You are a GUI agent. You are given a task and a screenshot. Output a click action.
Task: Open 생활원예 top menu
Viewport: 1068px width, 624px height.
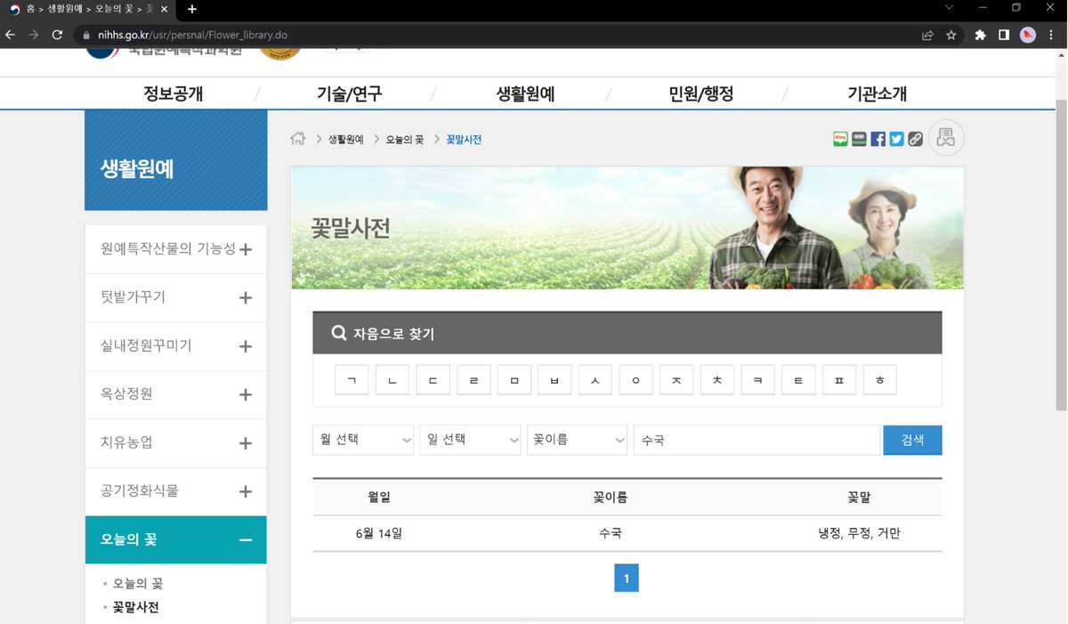coord(525,93)
